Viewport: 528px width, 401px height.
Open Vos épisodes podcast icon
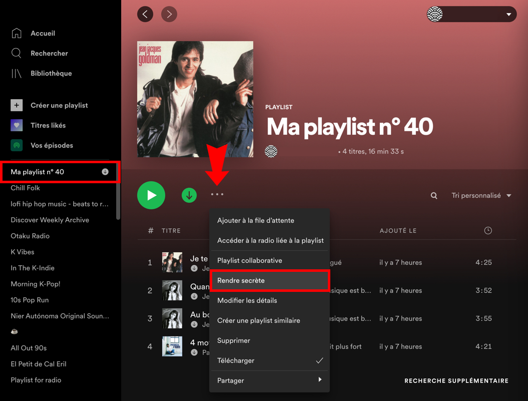coord(17,145)
